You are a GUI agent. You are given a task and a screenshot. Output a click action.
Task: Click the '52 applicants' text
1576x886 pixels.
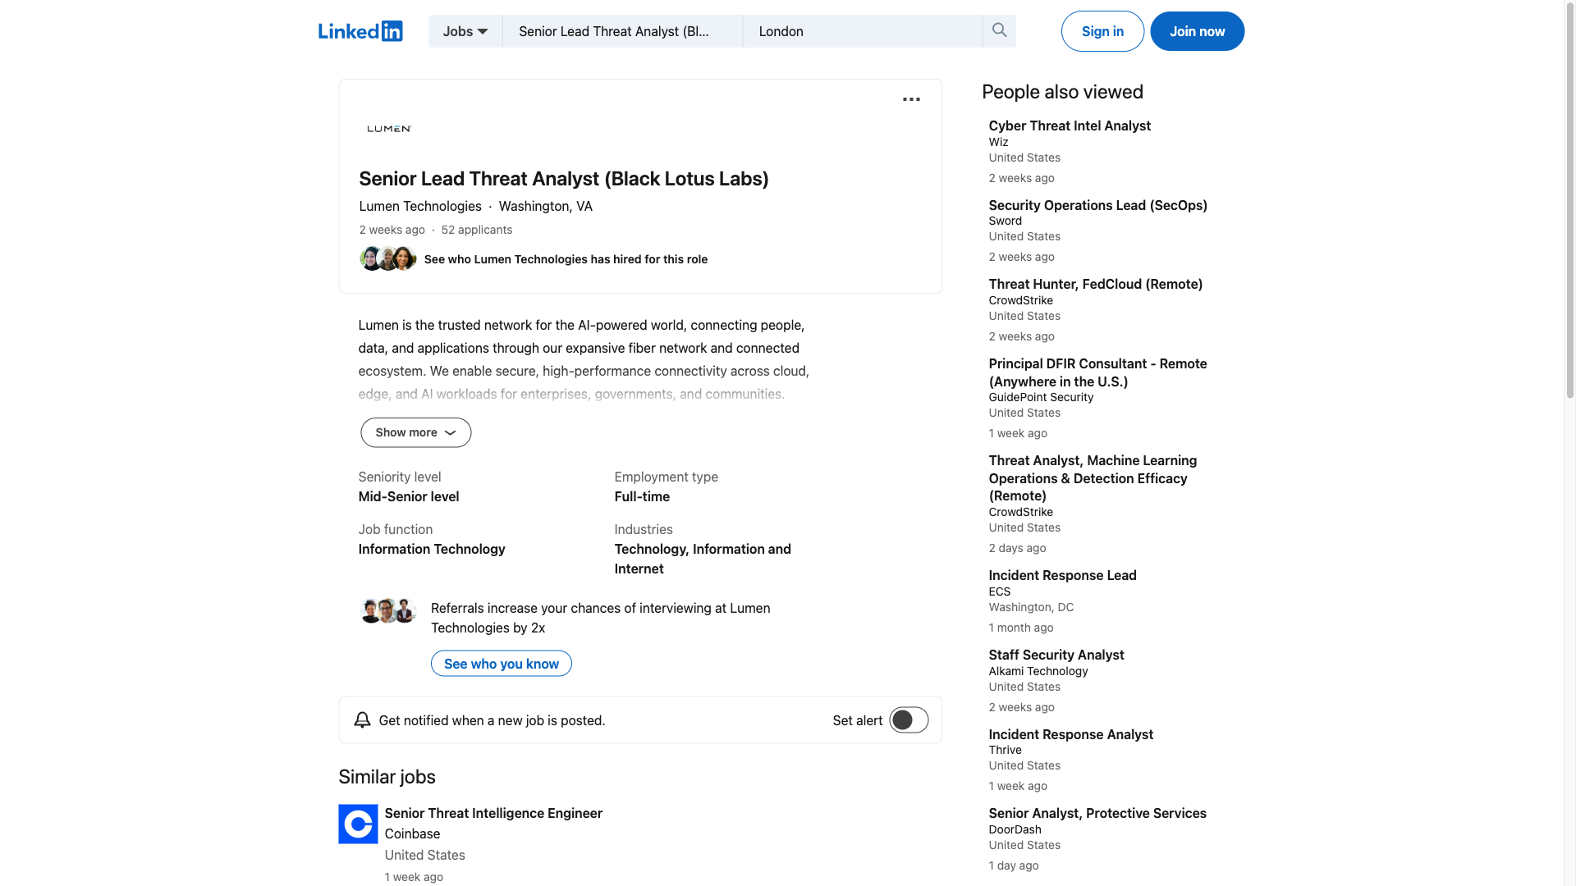476,230
